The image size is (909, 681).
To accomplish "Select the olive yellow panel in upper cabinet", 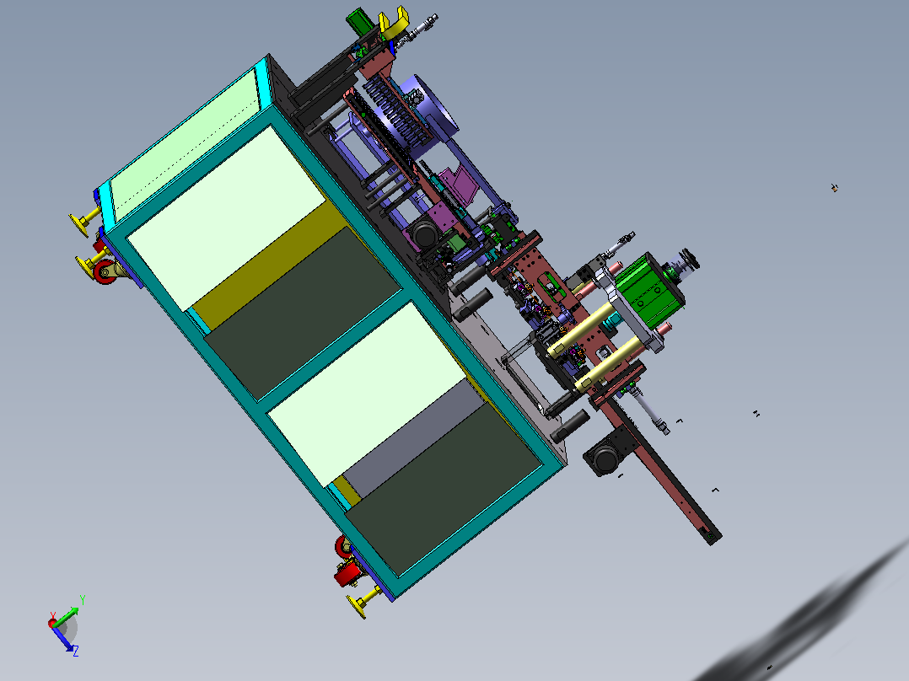I will (270, 266).
